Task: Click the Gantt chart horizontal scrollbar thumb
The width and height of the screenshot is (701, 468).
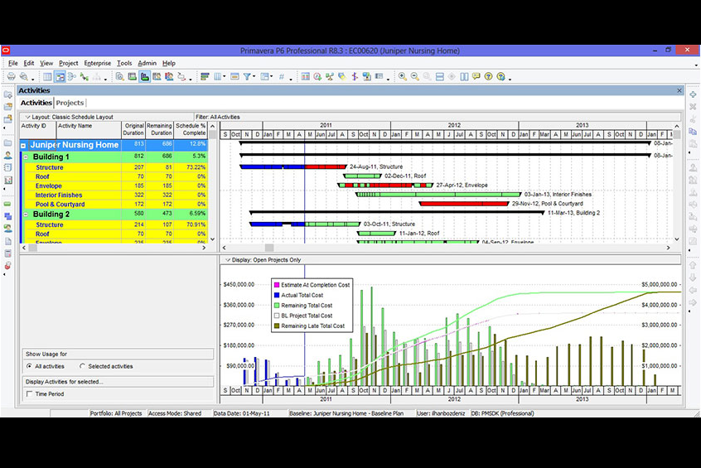Action: coord(269,247)
